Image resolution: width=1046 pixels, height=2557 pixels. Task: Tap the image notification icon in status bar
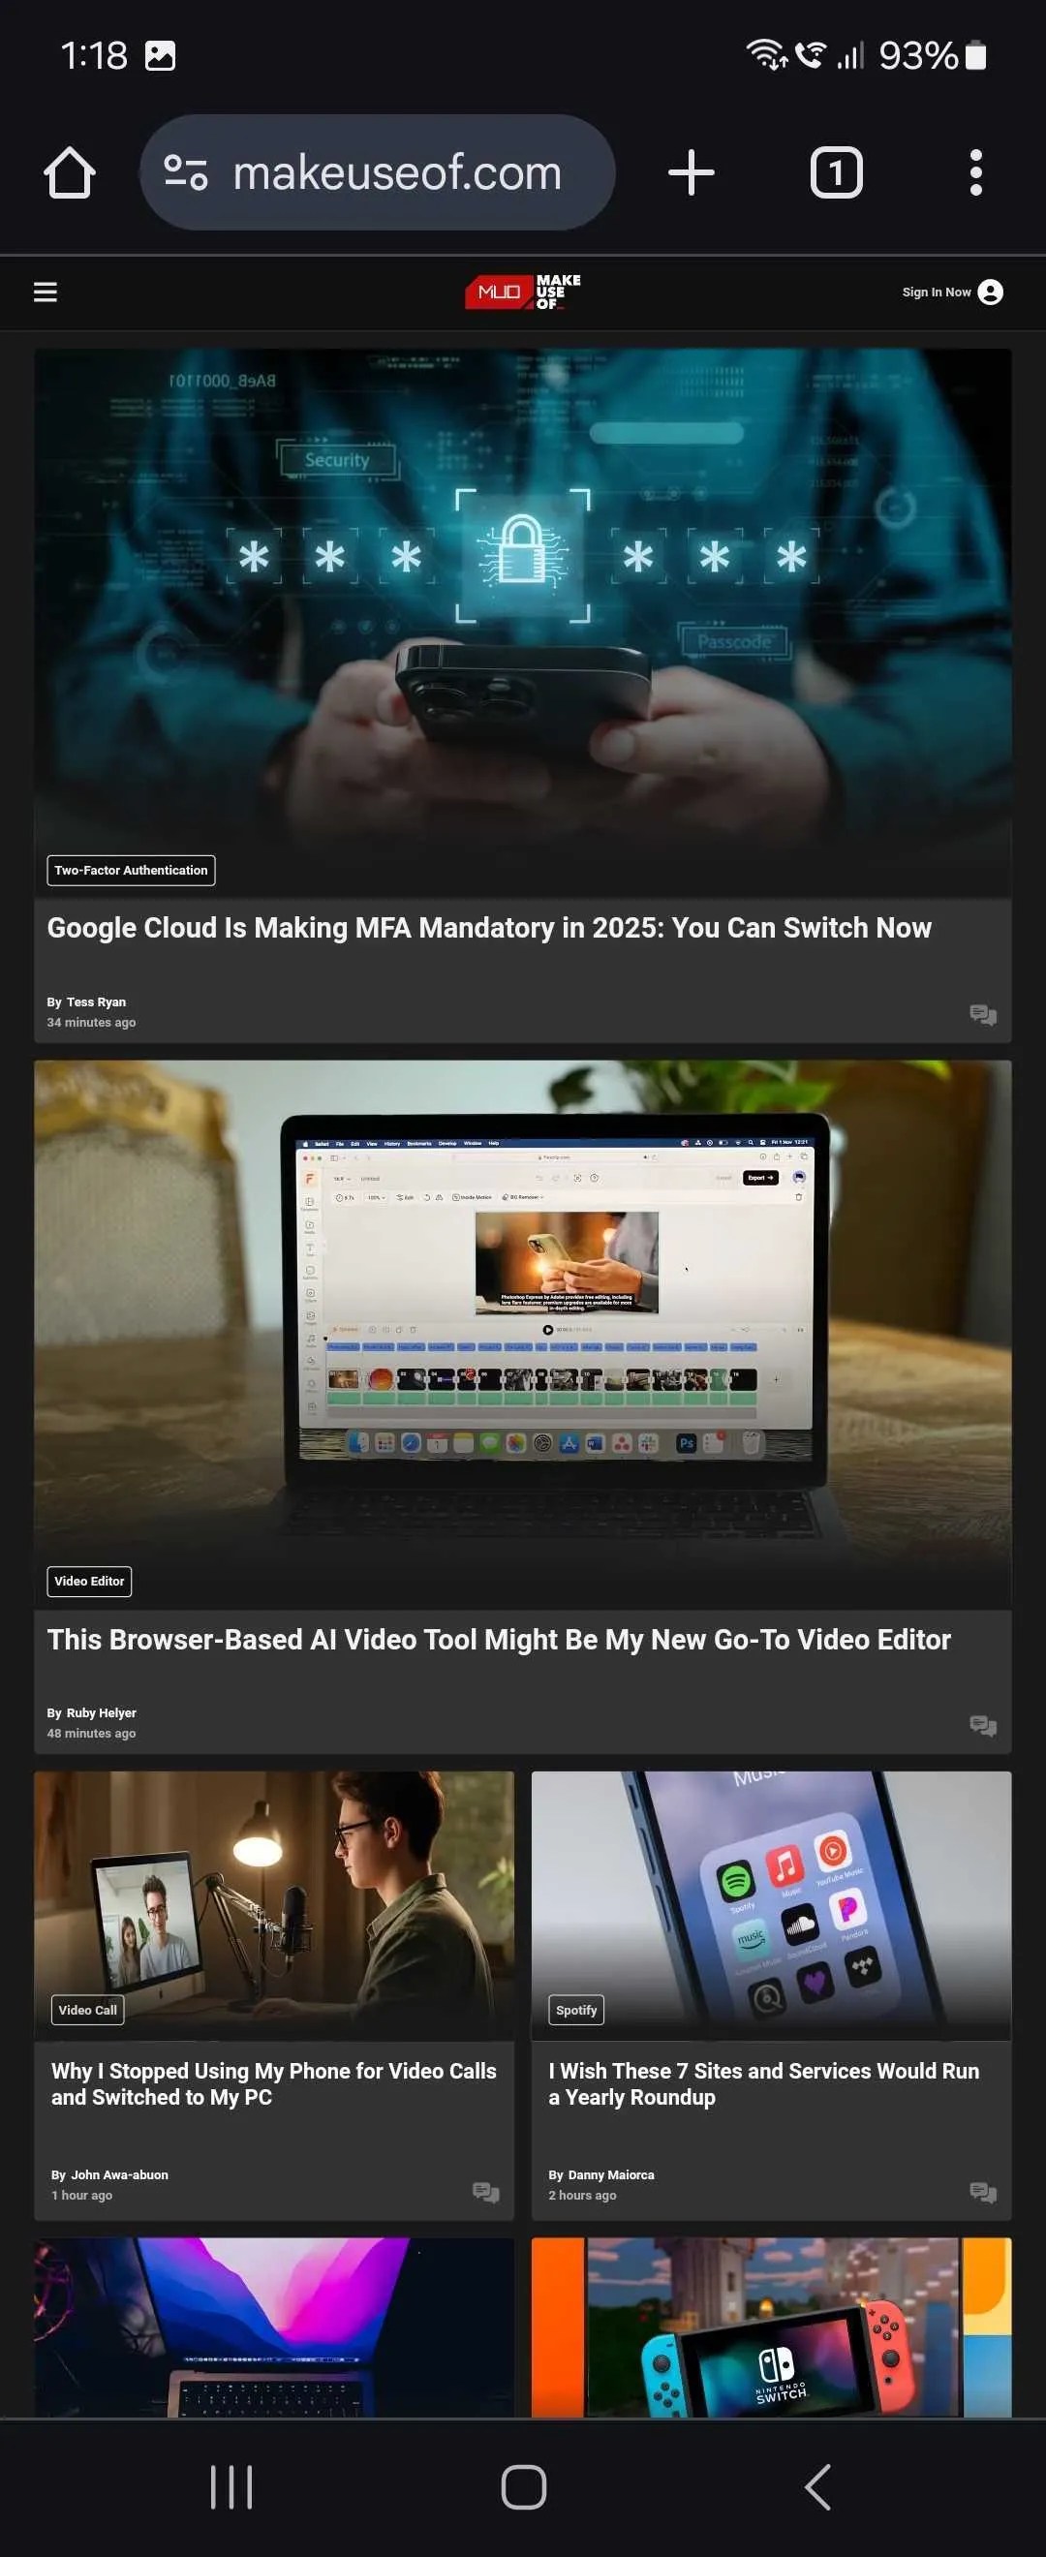tap(160, 55)
